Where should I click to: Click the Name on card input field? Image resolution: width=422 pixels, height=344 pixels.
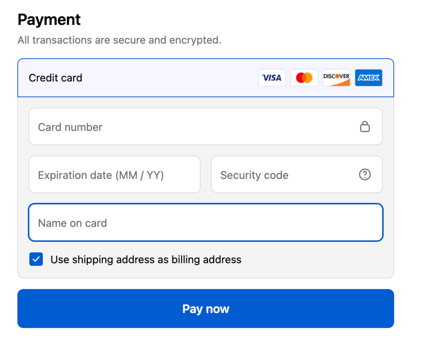click(206, 222)
